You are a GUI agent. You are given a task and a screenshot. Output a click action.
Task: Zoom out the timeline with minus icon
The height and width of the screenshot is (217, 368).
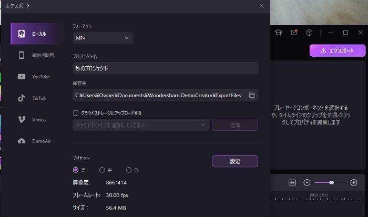tap(306, 182)
